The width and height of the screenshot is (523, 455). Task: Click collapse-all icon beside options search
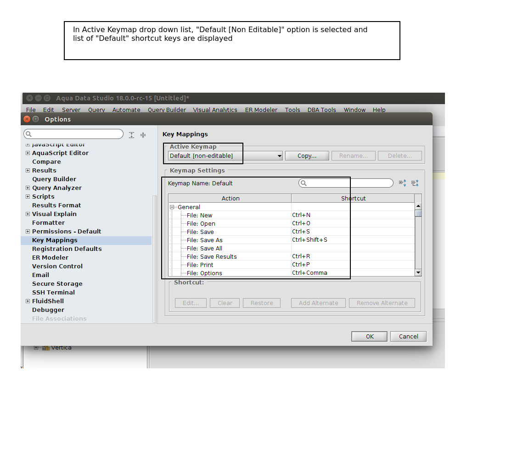tap(143, 135)
